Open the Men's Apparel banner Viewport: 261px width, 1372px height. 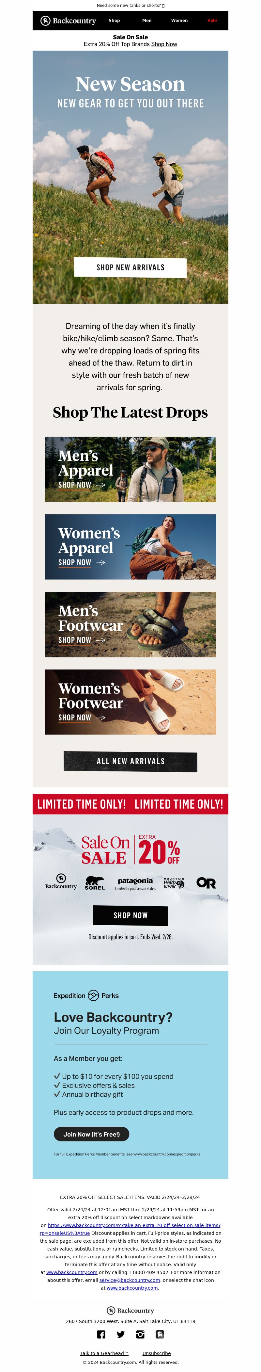[130, 469]
